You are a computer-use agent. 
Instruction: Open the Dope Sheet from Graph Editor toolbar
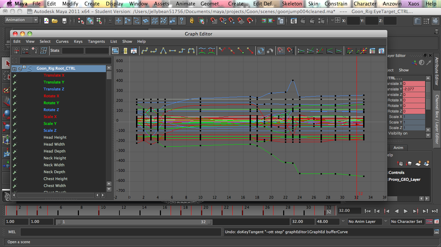tap(372, 51)
